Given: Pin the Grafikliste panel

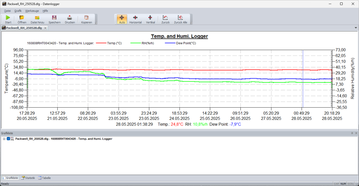Looking at the screenshot, I should click(352, 133).
